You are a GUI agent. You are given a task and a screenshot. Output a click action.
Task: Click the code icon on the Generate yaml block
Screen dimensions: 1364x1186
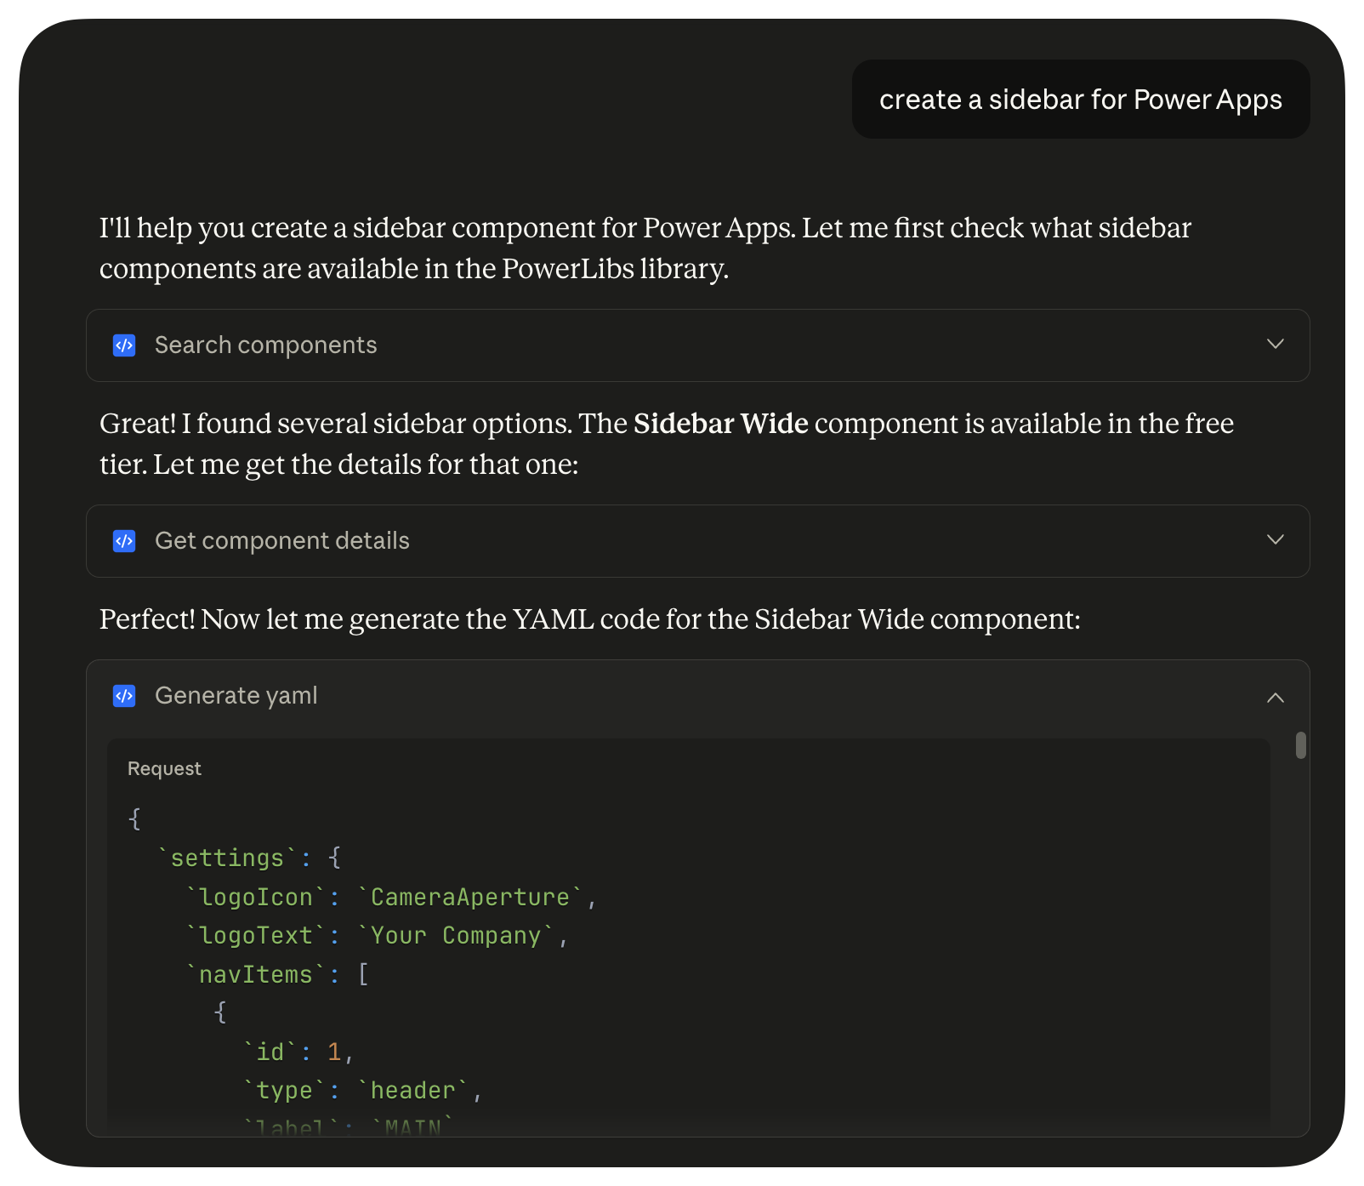[124, 696]
